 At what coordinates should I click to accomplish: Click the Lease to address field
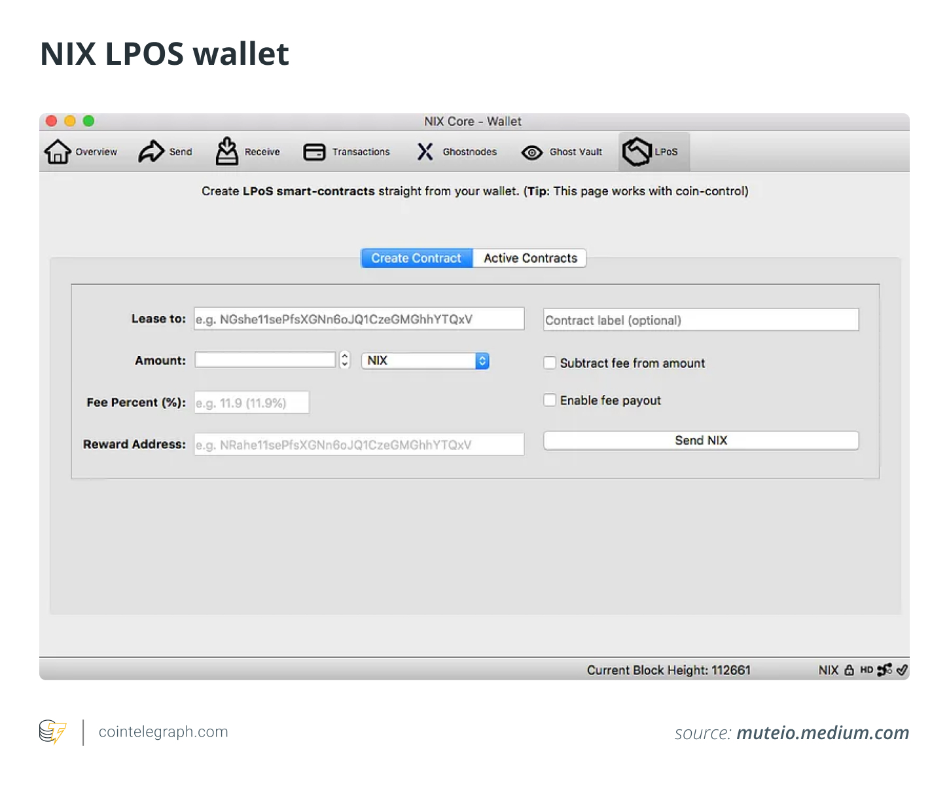(359, 318)
